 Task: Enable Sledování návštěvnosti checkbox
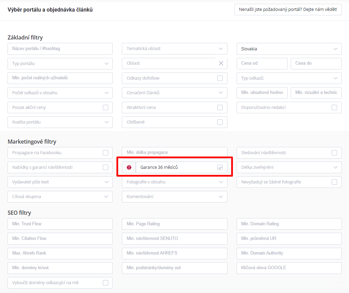tap(334, 153)
